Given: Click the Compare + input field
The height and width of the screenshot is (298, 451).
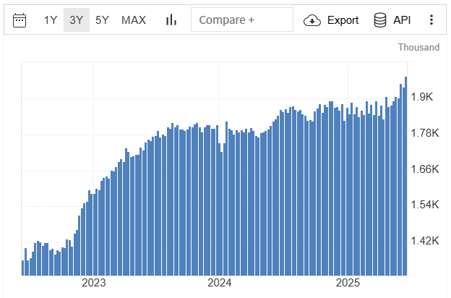Looking at the screenshot, I should (242, 20).
